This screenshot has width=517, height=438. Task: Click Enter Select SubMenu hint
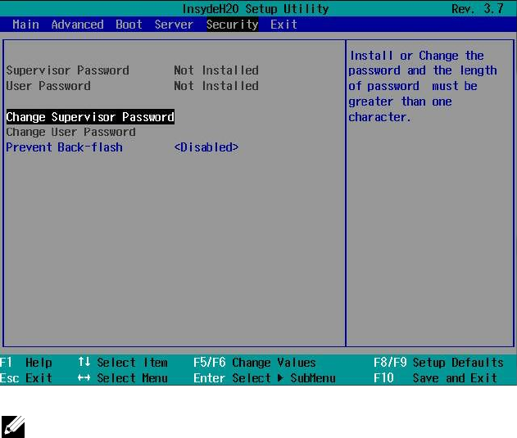(265, 378)
